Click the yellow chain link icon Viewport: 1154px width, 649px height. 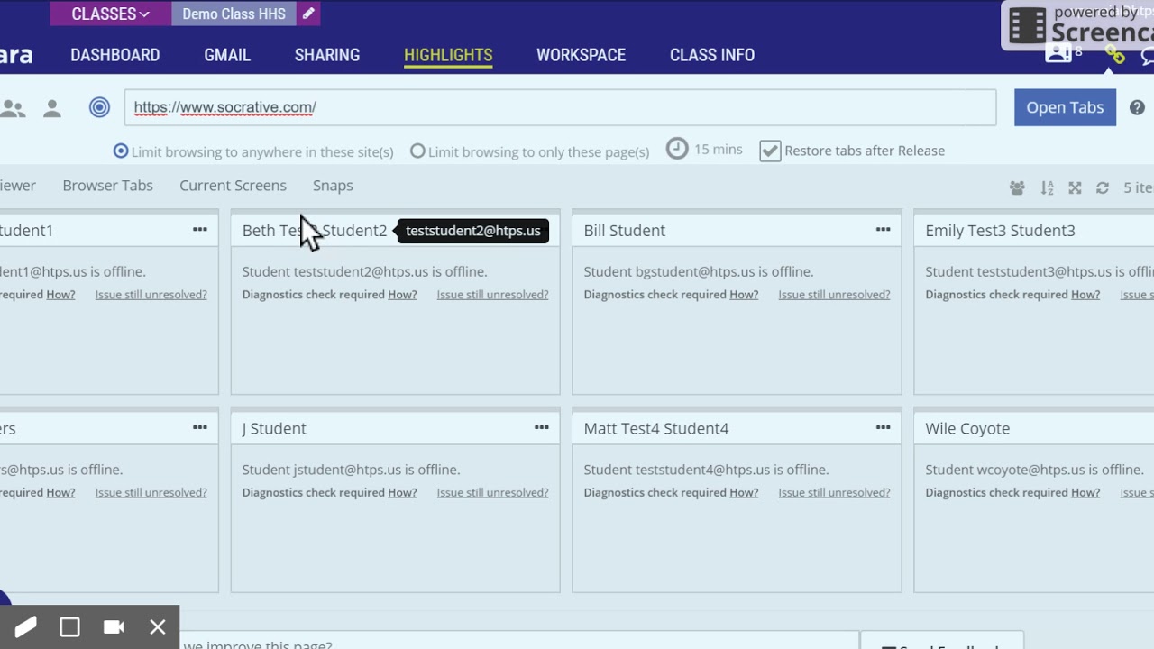coord(1115,56)
